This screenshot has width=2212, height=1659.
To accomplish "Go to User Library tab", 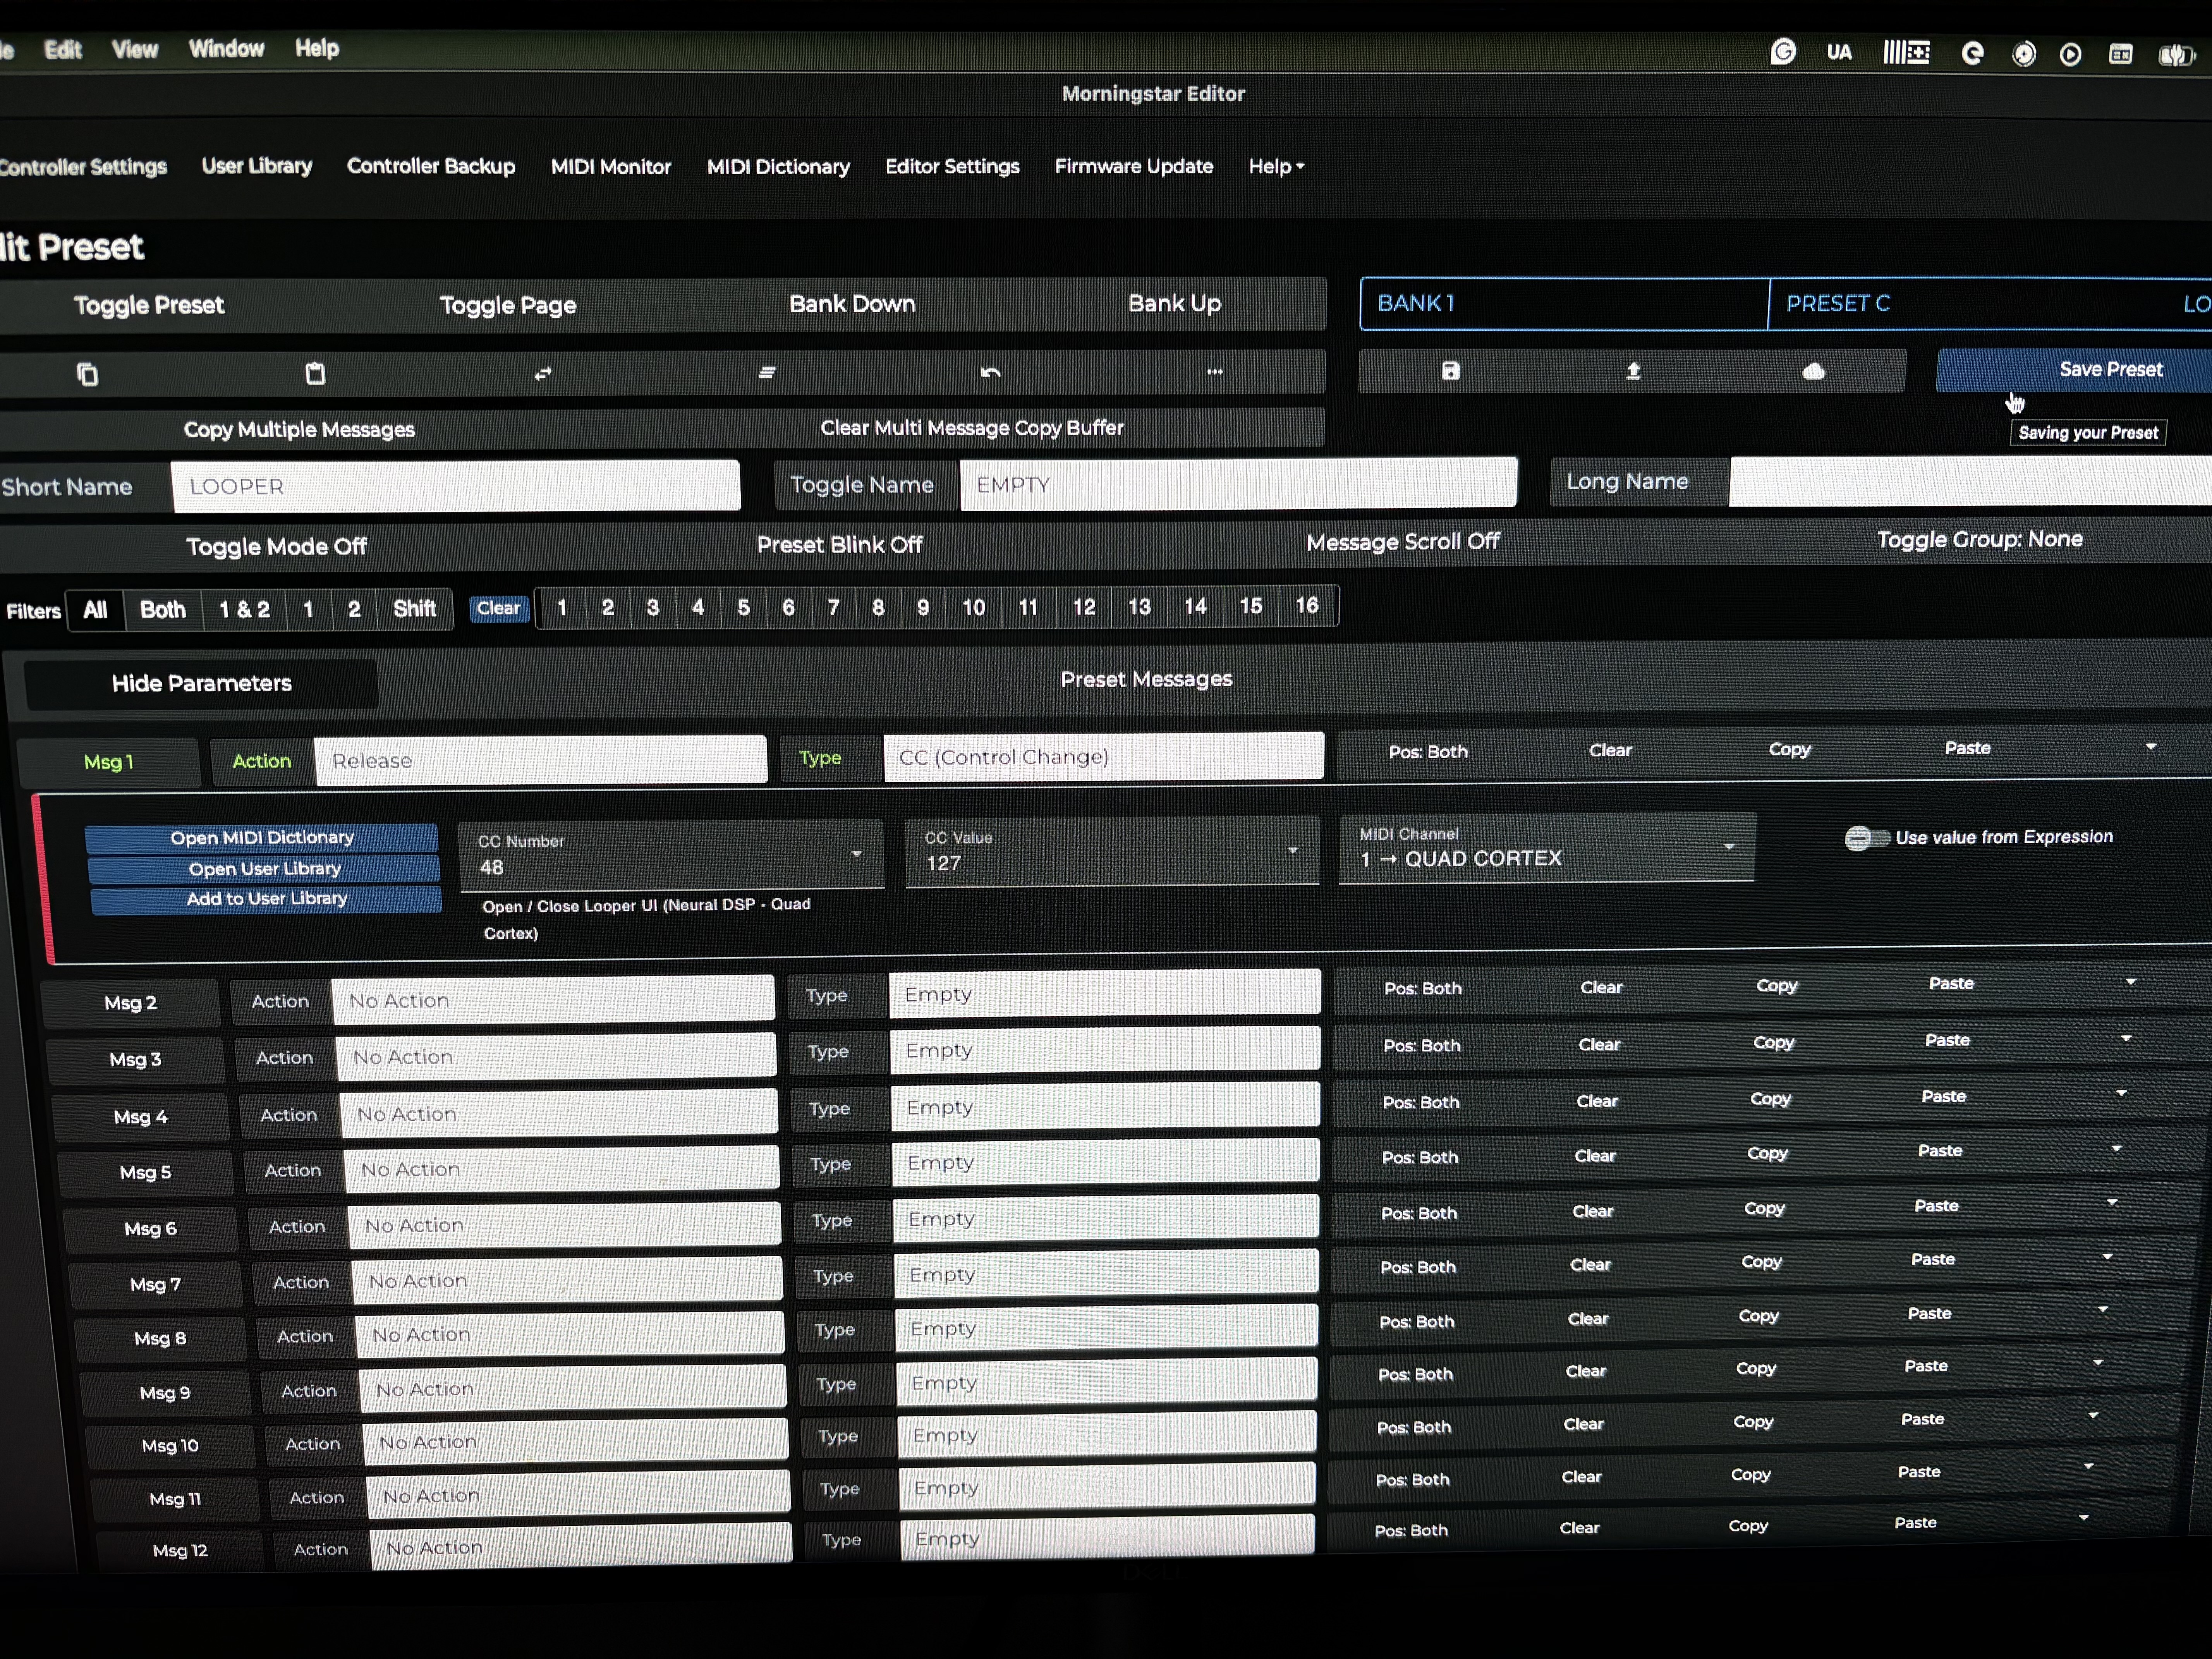I will 257,166.
